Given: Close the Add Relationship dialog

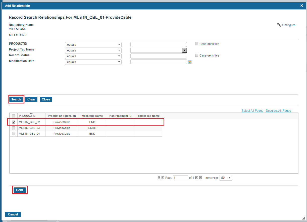Looking at the screenshot, I should (302, 6).
